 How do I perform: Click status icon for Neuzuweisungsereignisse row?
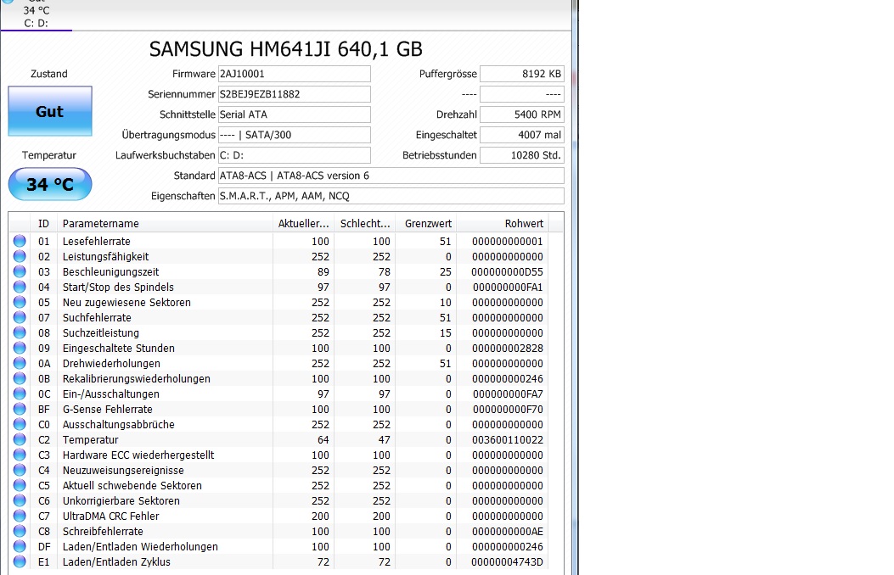pyautogui.click(x=20, y=470)
